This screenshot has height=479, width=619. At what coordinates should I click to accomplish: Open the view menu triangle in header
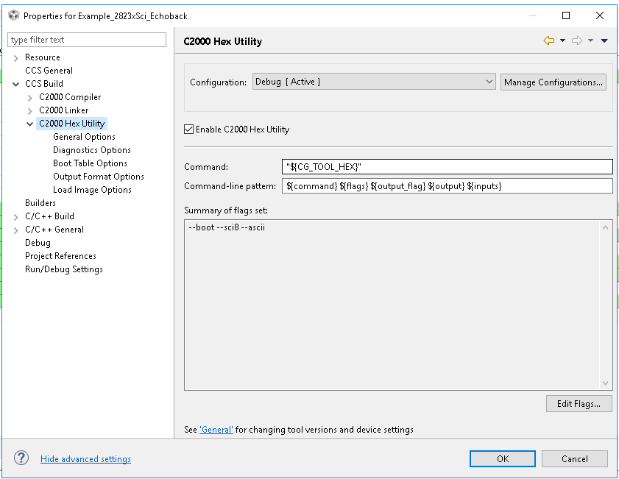point(604,40)
